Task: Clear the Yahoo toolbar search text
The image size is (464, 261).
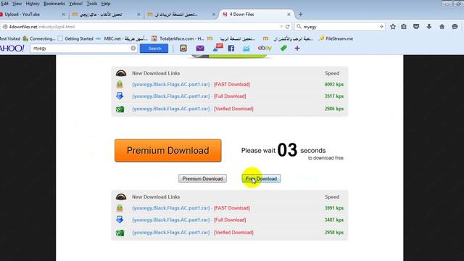Action: (133, 49)
